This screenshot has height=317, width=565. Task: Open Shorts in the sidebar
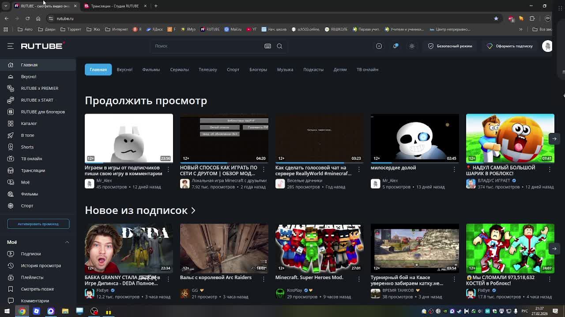tap(38, 147)
